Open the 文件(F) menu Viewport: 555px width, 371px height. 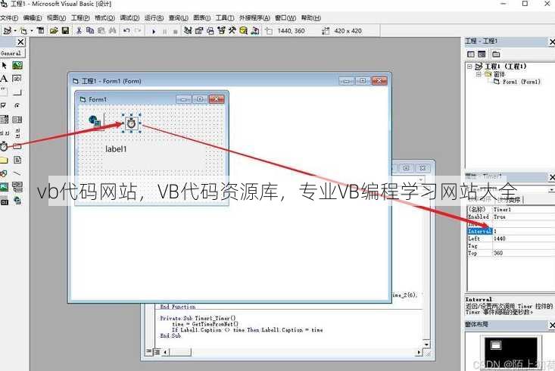[x=9, y=17]
